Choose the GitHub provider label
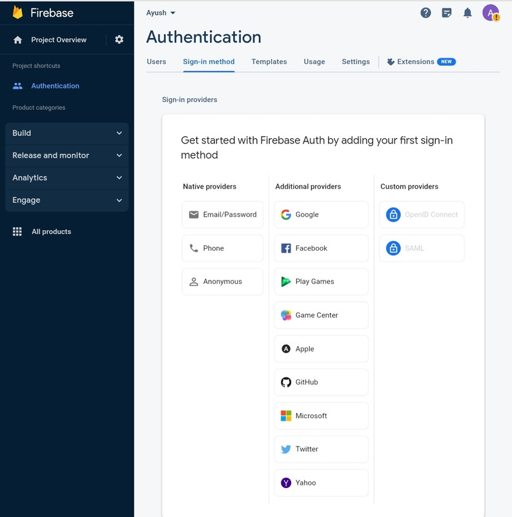 coord(307,382)
